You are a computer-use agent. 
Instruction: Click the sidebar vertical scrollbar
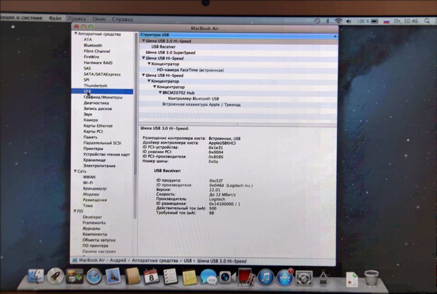click(x=135, y=125)
